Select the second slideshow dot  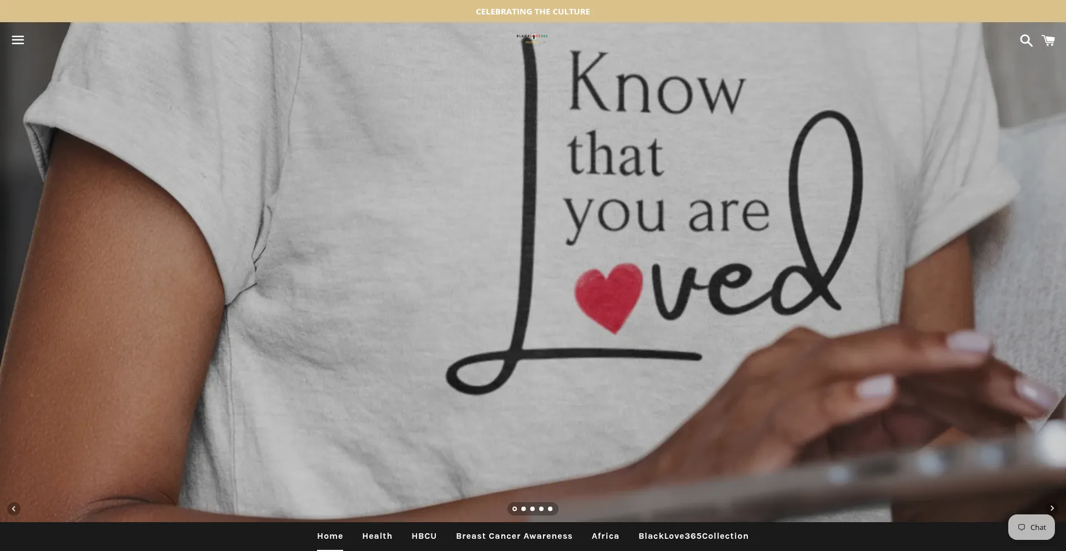pyautogui.click(x=524, y=509)
